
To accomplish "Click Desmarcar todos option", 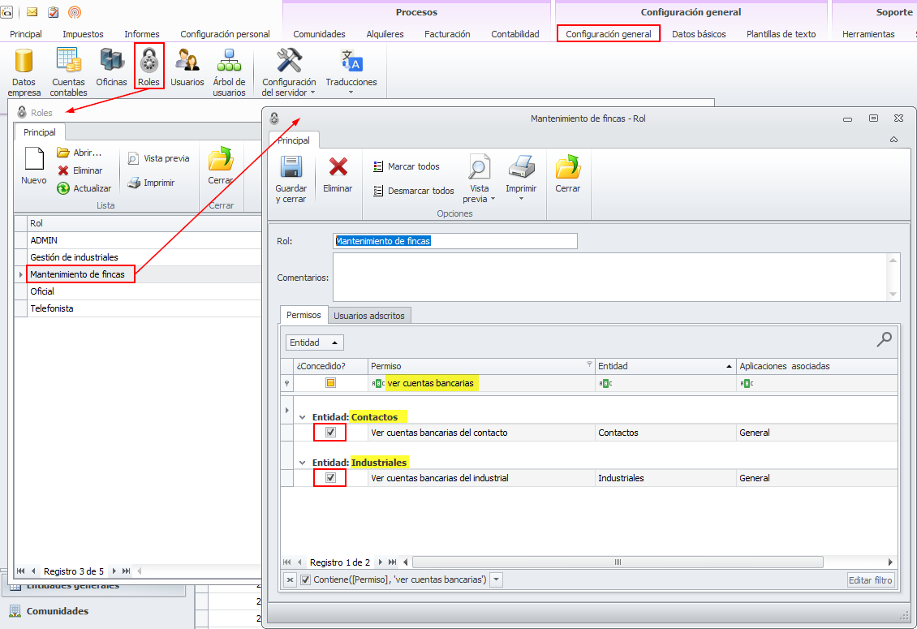I will point(414,191).
